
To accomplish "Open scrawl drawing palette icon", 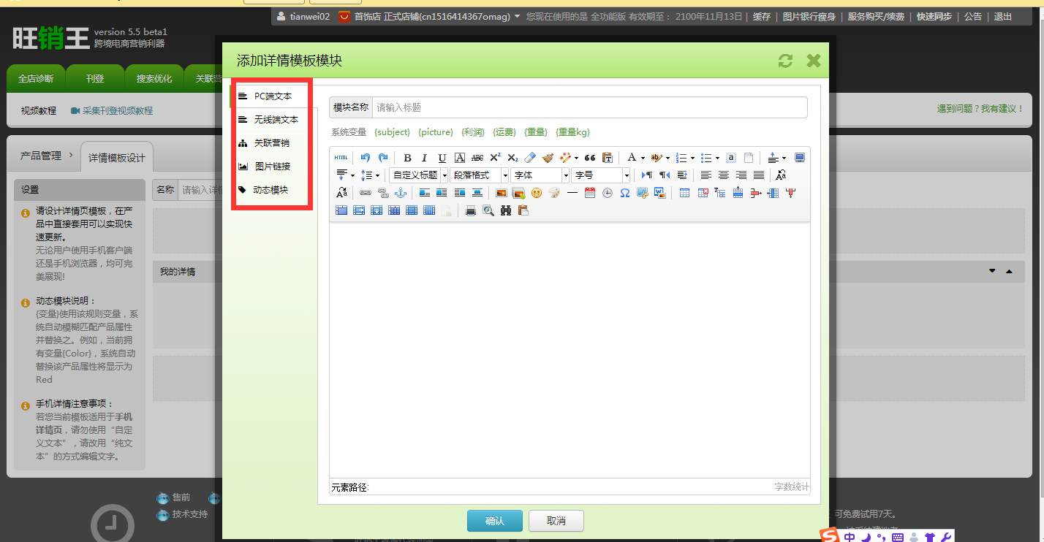I will pyautogui.click(x=554, y=193).
